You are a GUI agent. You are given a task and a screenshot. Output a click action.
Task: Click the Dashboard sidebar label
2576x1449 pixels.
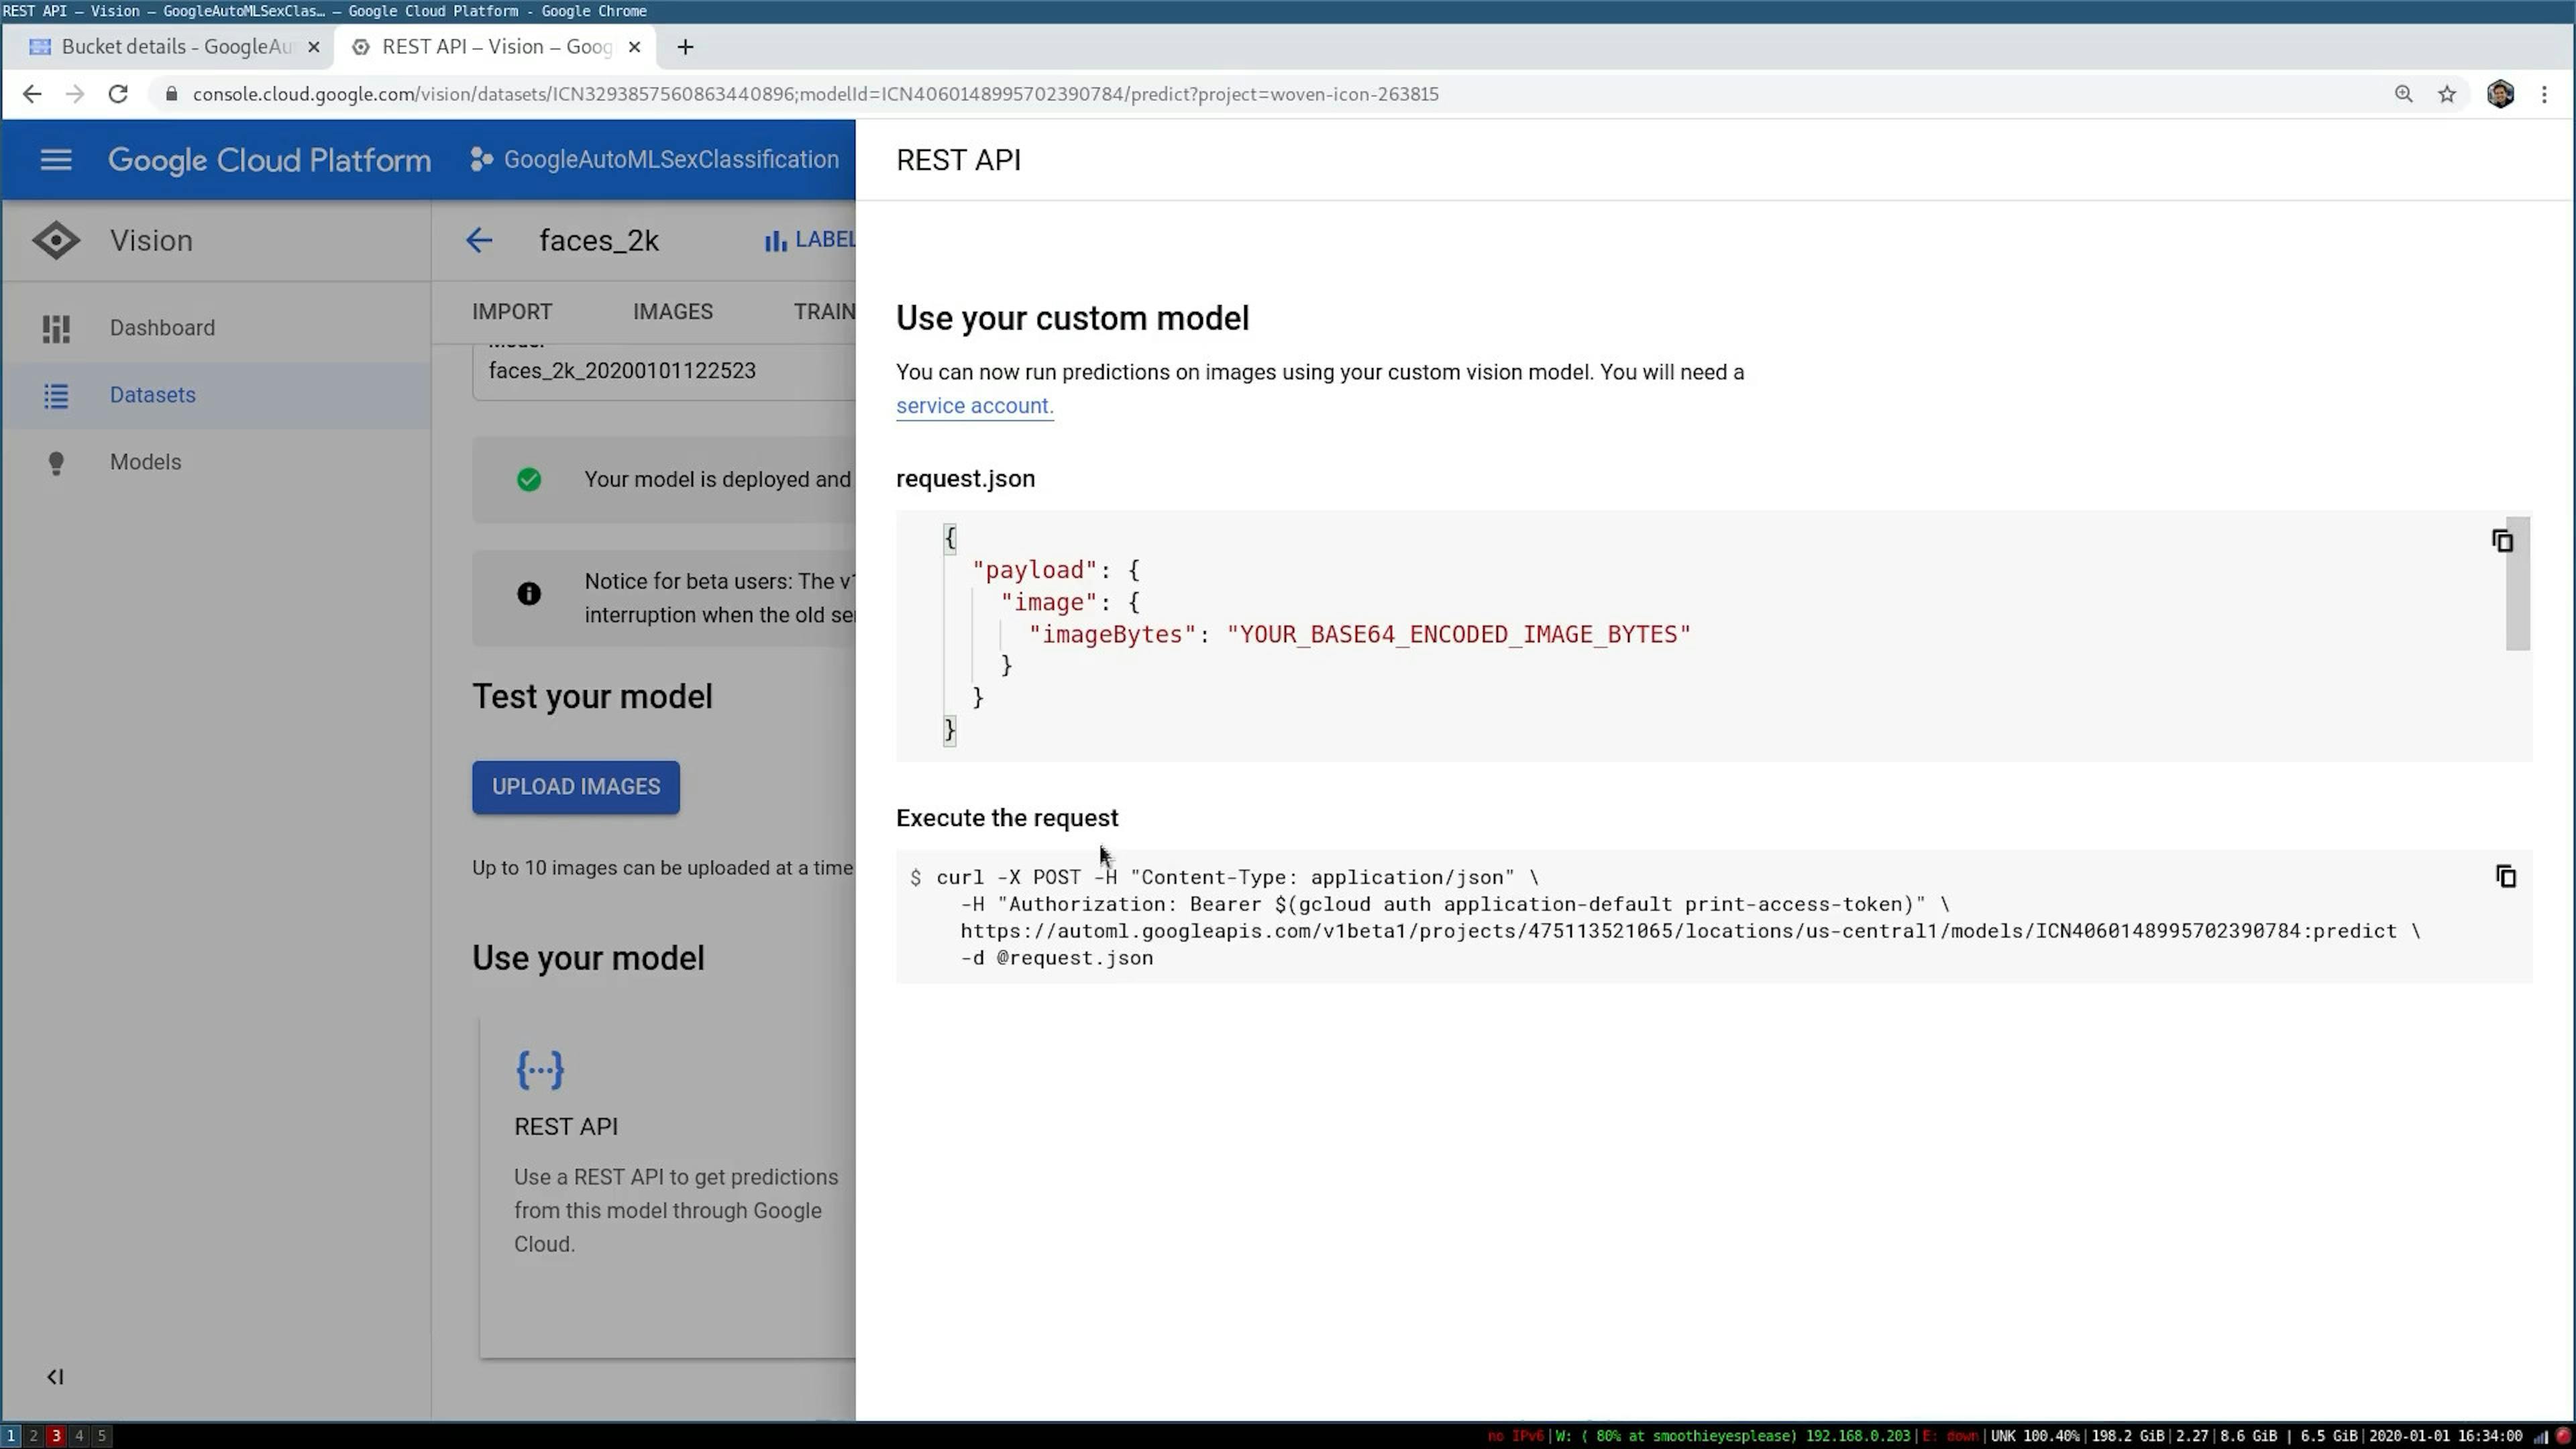tap(162, 328)
